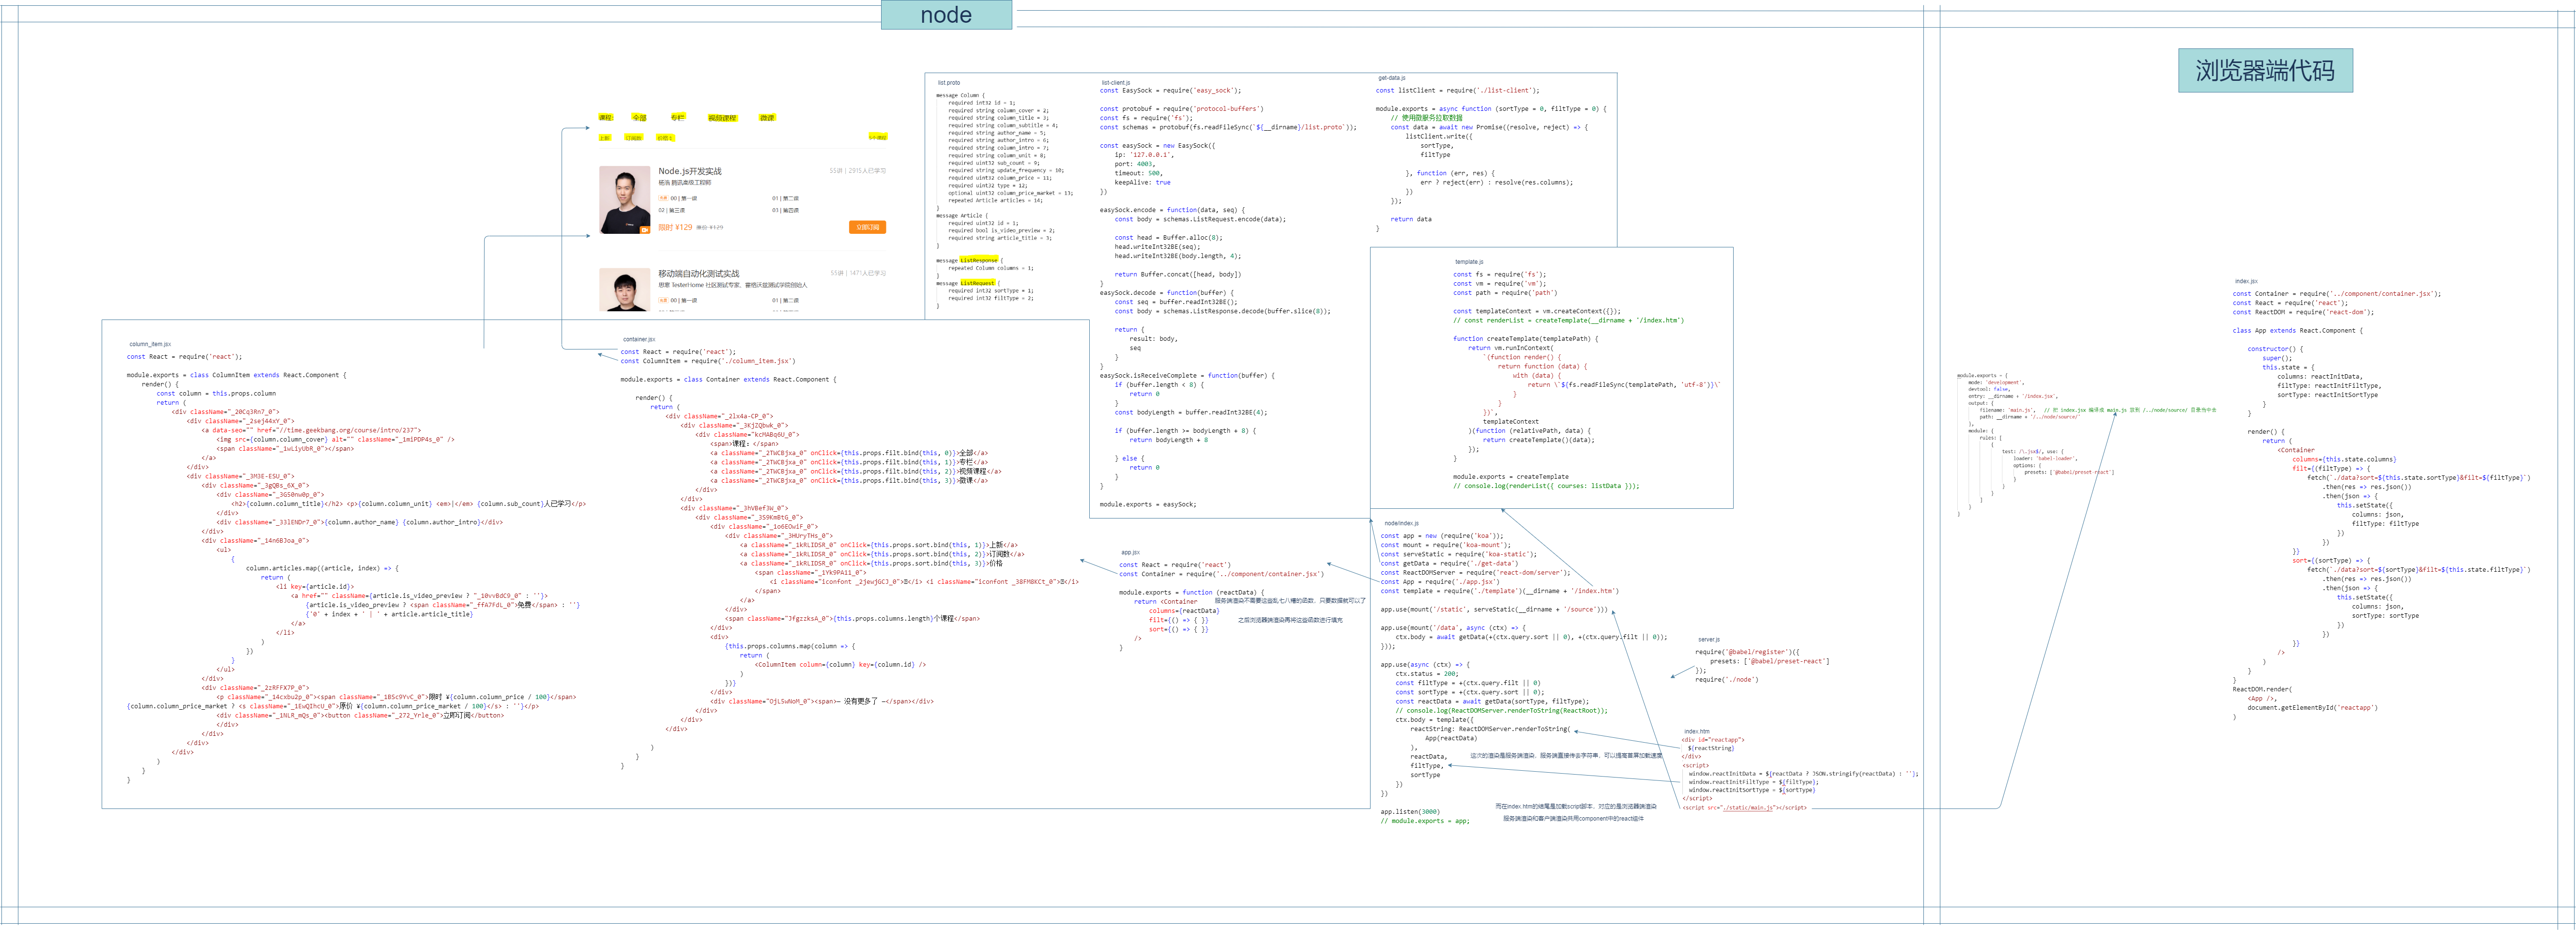Click the 'app.listen(3000)' code line
Screen dimensions: 2576x930
coord(1410,812)
